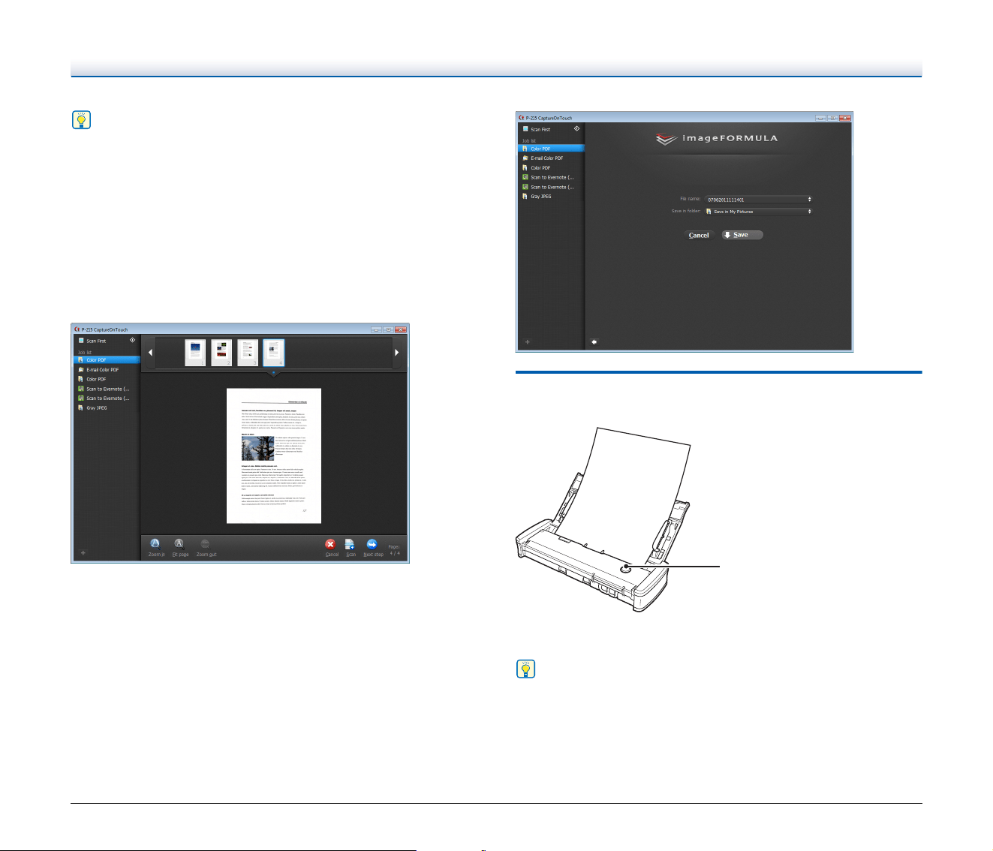Click the imageFORMULA logo in save window
Viewport: 993px width, 851px height.
coord(716,139)
